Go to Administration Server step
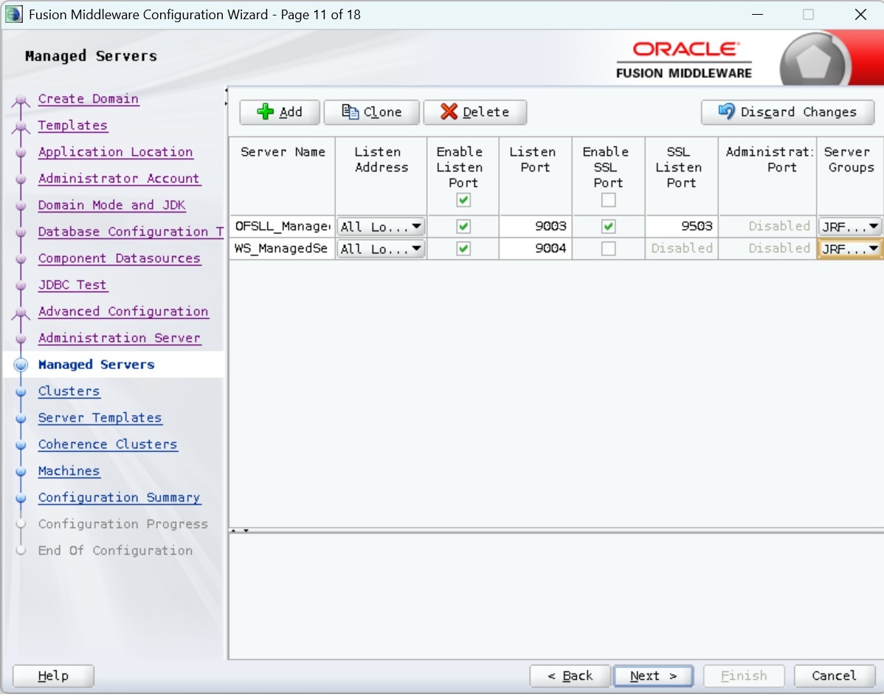This screenshot has width=884, height=697. [x=120, y=337]
